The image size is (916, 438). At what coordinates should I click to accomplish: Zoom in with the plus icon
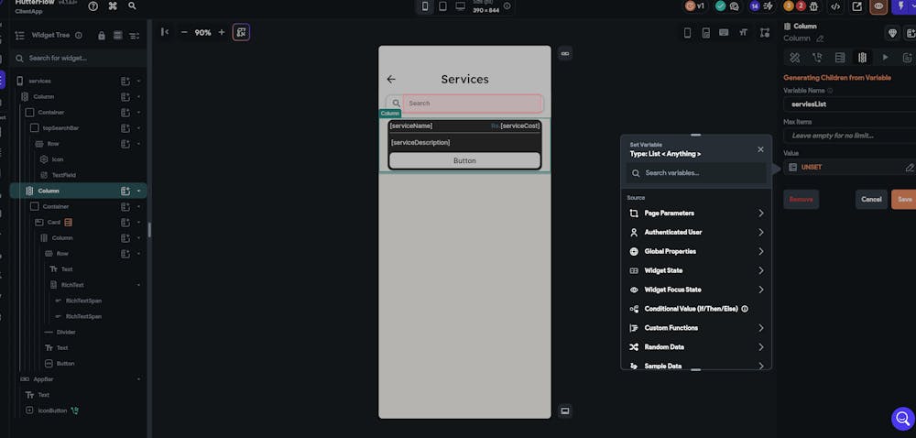coord(222,33)
